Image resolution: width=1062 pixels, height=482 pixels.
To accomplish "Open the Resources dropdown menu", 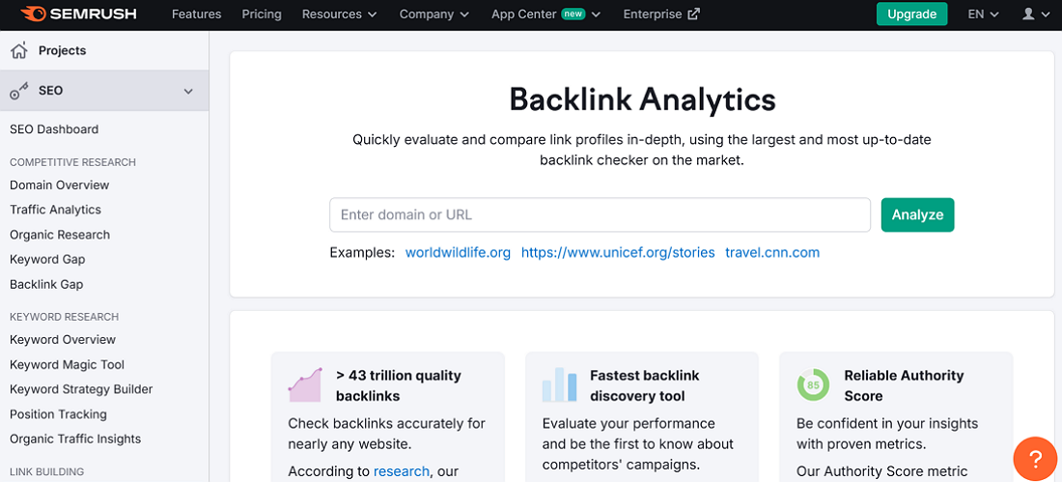I will pos(339,14).
